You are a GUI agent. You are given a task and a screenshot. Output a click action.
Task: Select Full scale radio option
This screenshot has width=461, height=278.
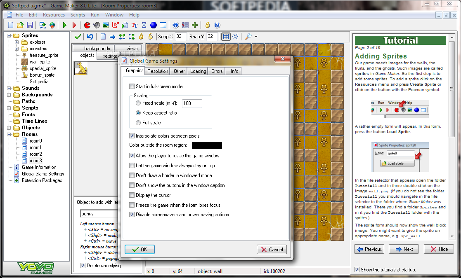pos(138,123)
